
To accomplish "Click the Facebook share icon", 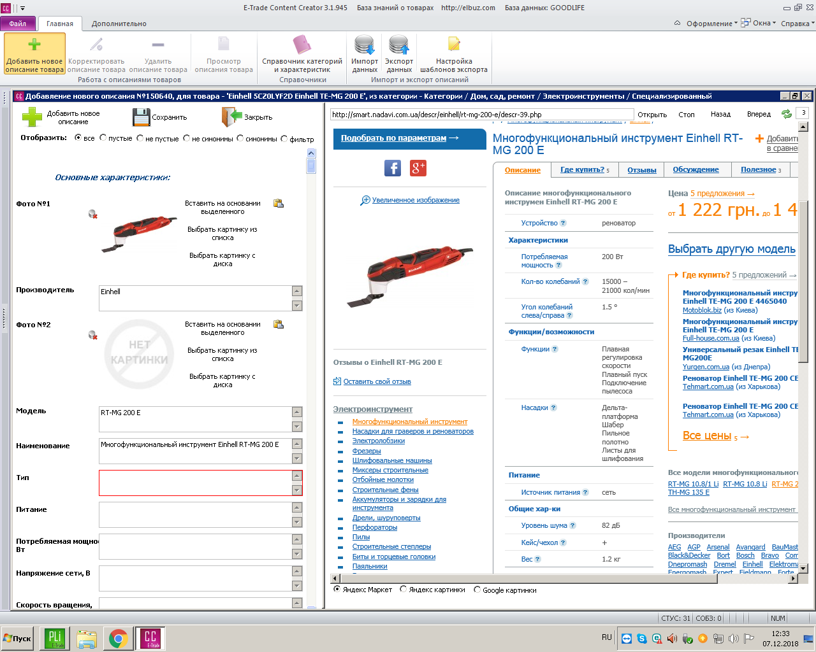I will (x=393, y=168).
